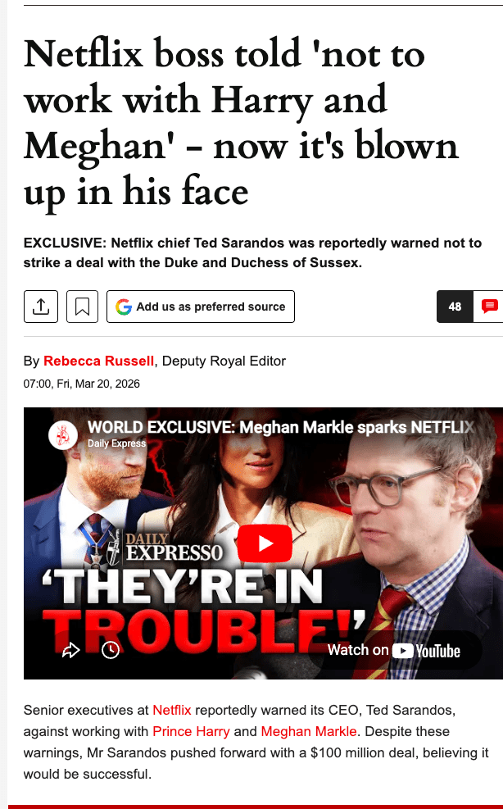Image resolution: width=503 pixels, height=809 pixels.
Task: Click the YouTube logo in the Watch on button
Action: point(426,651)
